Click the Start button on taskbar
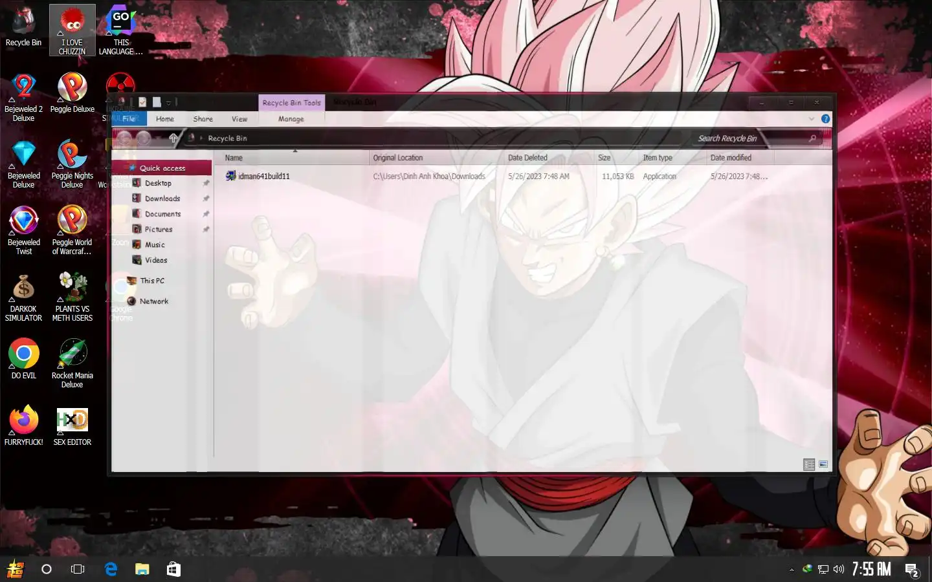932x582 pixels. coord(15,569)
